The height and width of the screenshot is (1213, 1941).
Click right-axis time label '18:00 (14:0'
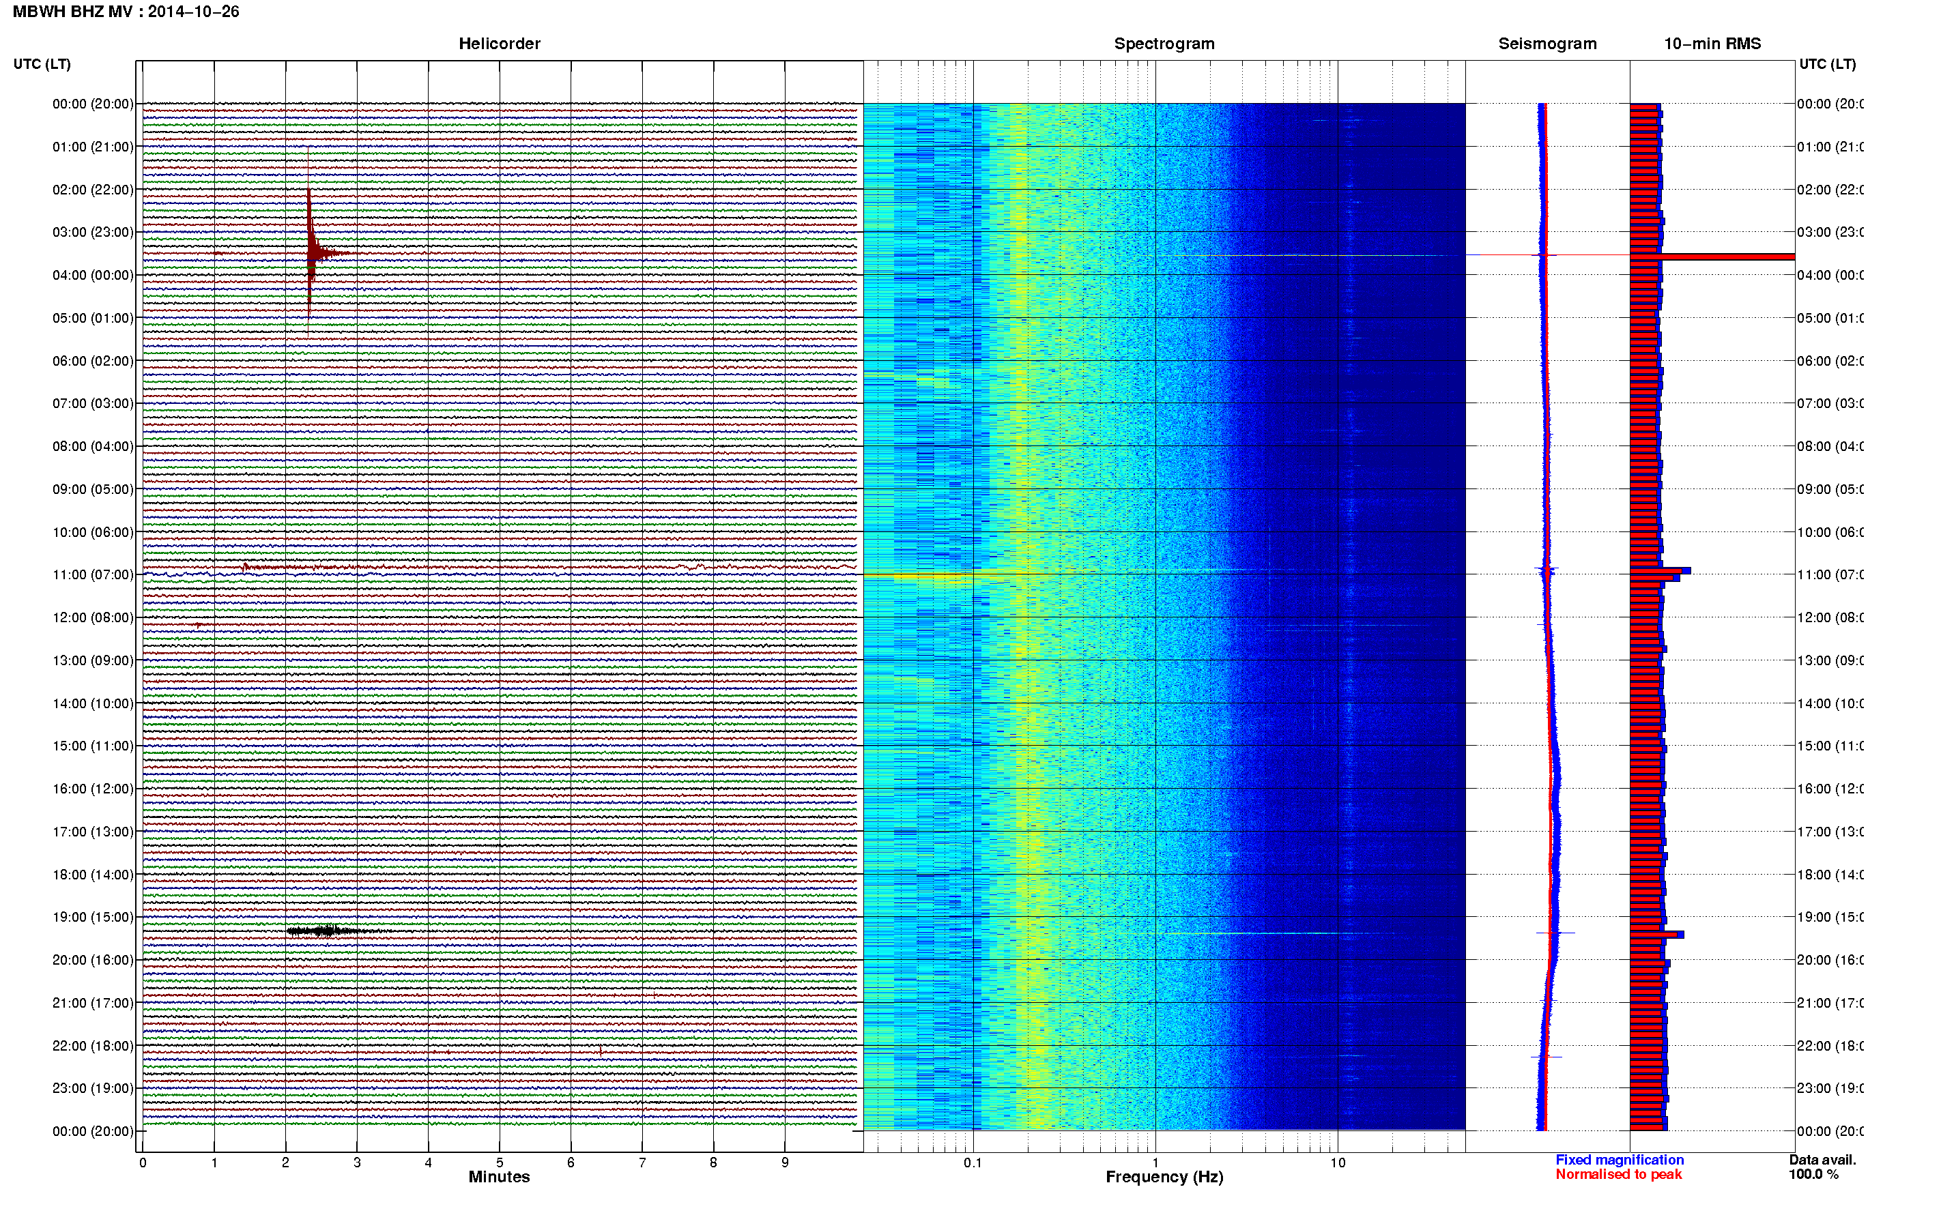(x=1830, y=875)
